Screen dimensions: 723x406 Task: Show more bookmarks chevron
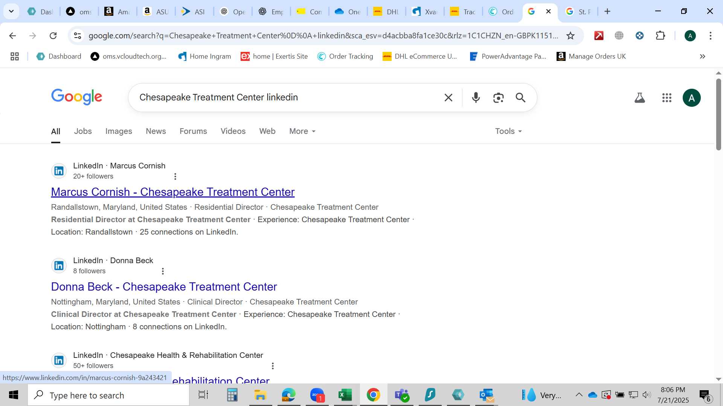coord(703,56)
